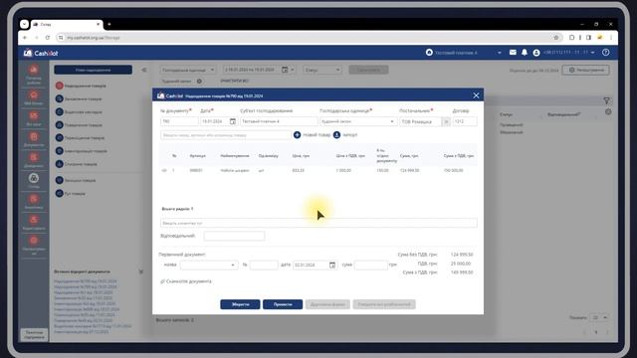Open Надходження товарів in the side menu
The width and height of the screenshot is (637, 358).
coord(81,86)
